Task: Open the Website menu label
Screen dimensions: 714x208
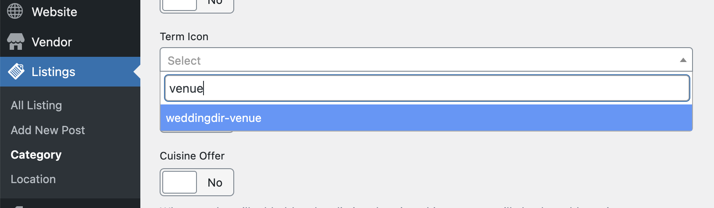Action: pos(54,12)
